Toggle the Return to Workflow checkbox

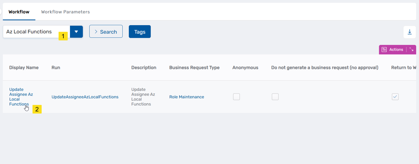pos(395,97)
